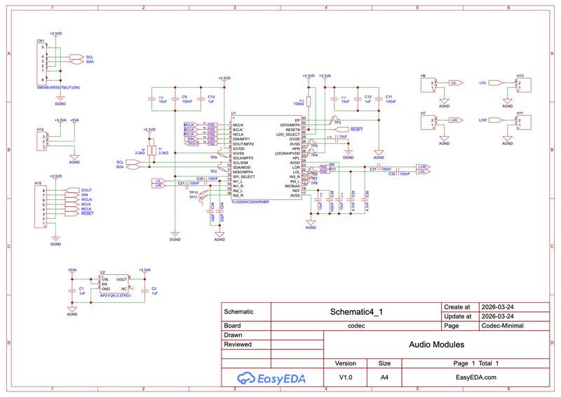Image resolution: width=561 pixels, height=397 pixels.
Task: Select the H6 header symbol
Action: click(x=428, y=85)
